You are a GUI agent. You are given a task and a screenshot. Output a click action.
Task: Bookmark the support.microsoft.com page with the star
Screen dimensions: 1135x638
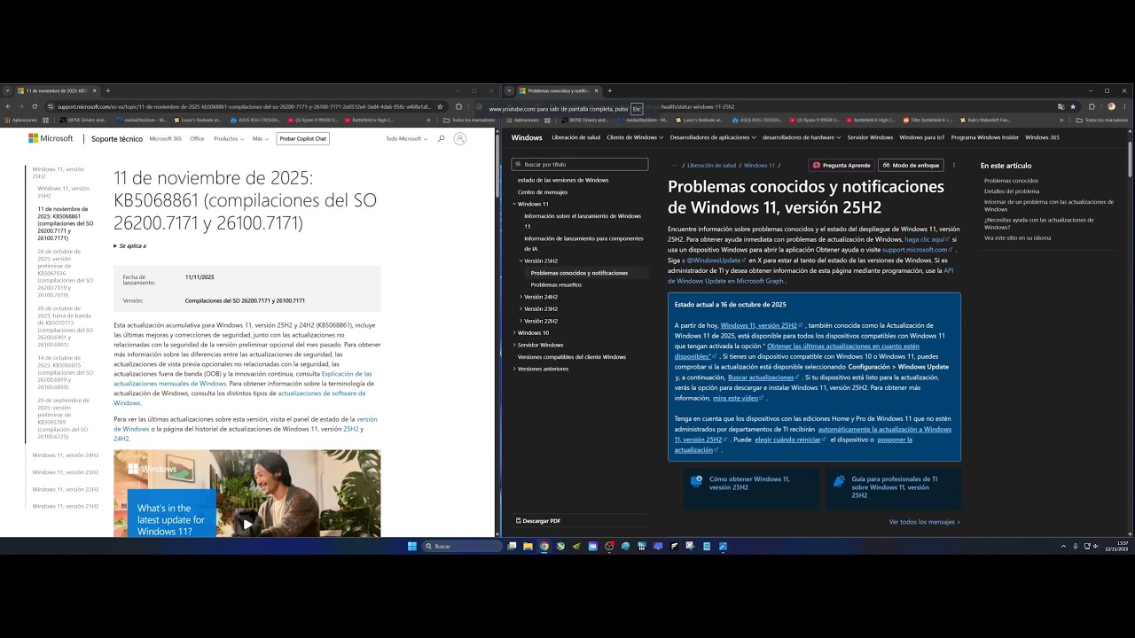pyautogui.click(x=440, y=106)
